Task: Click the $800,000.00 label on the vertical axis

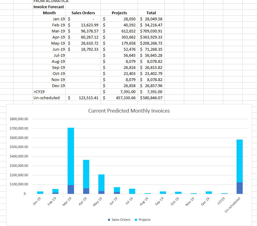Action: point(19,119)
